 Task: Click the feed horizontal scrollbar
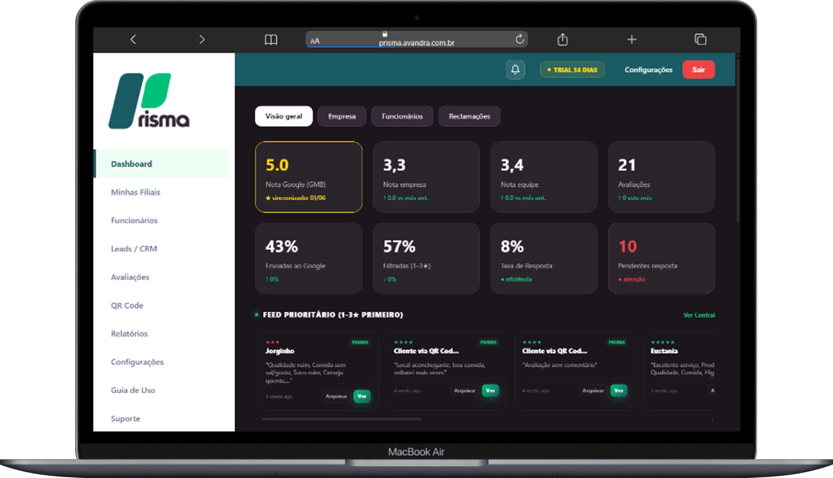341,419
